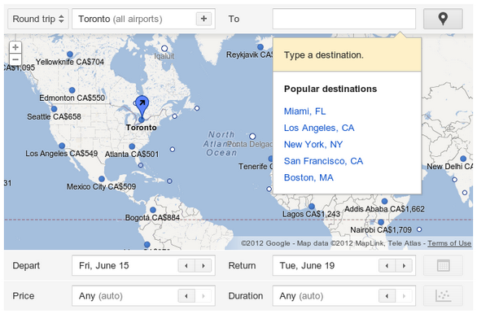This screenshot has width=477, height=314.
Task: Decrease the Duration filter value
Action: pyautogui.click(x=387, y=296)
